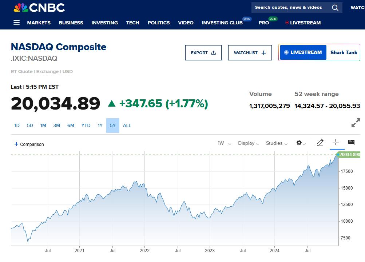Open the 1W interval dropdown
Image resolution: width=365 pixels, height=262 pixels.
224,143
